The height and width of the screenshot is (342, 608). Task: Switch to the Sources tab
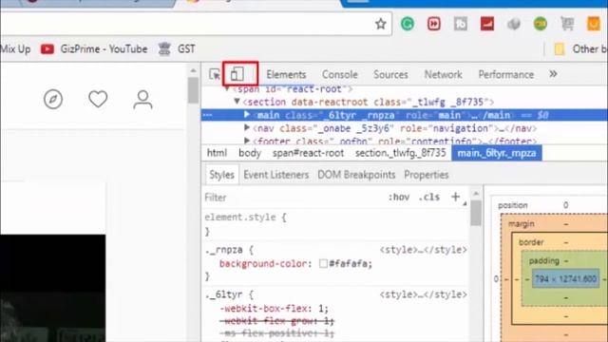coord(390,74)
